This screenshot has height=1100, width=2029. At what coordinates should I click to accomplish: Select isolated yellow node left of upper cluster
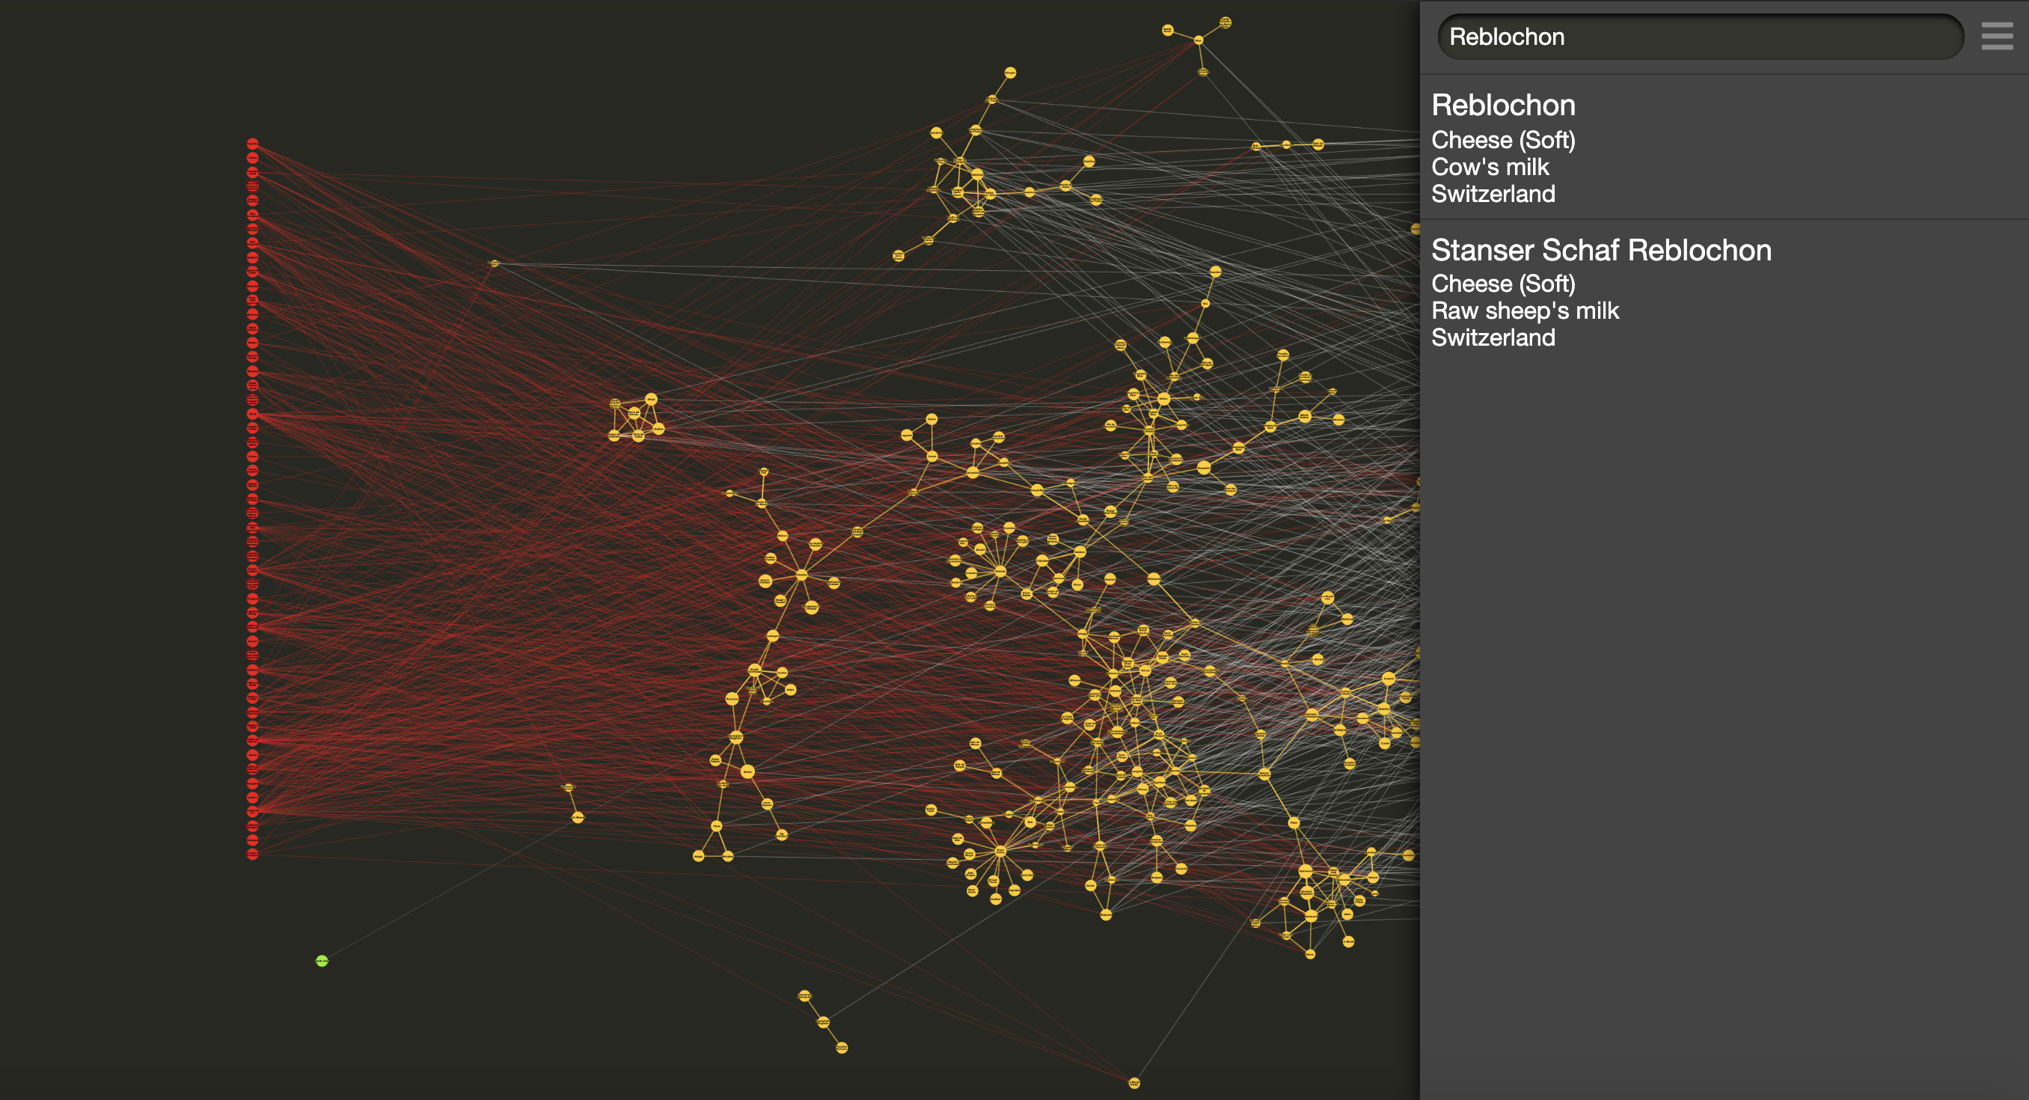(494, 263)
